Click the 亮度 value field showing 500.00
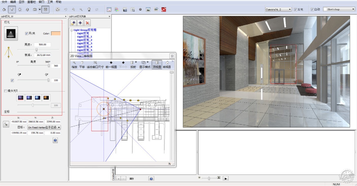357x186 pixels. (x=42, y=44)
